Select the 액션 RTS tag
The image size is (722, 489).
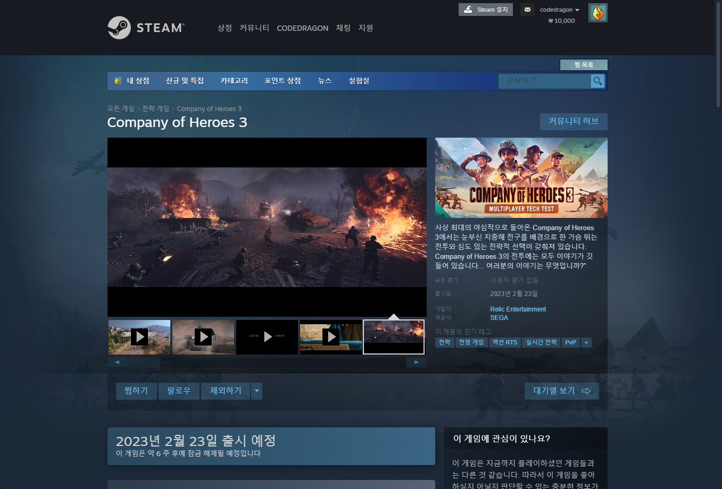[x=505, y=342]
